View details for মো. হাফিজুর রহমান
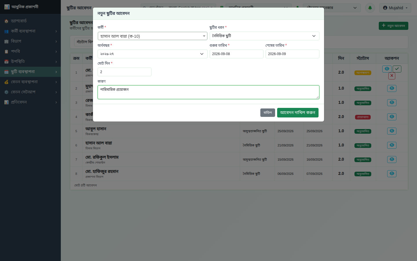Screen dimensions: 417x261 [x=392, y=174]
